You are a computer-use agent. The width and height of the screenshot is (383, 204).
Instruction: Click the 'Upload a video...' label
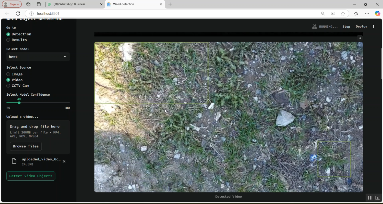[x=22, y=117]
